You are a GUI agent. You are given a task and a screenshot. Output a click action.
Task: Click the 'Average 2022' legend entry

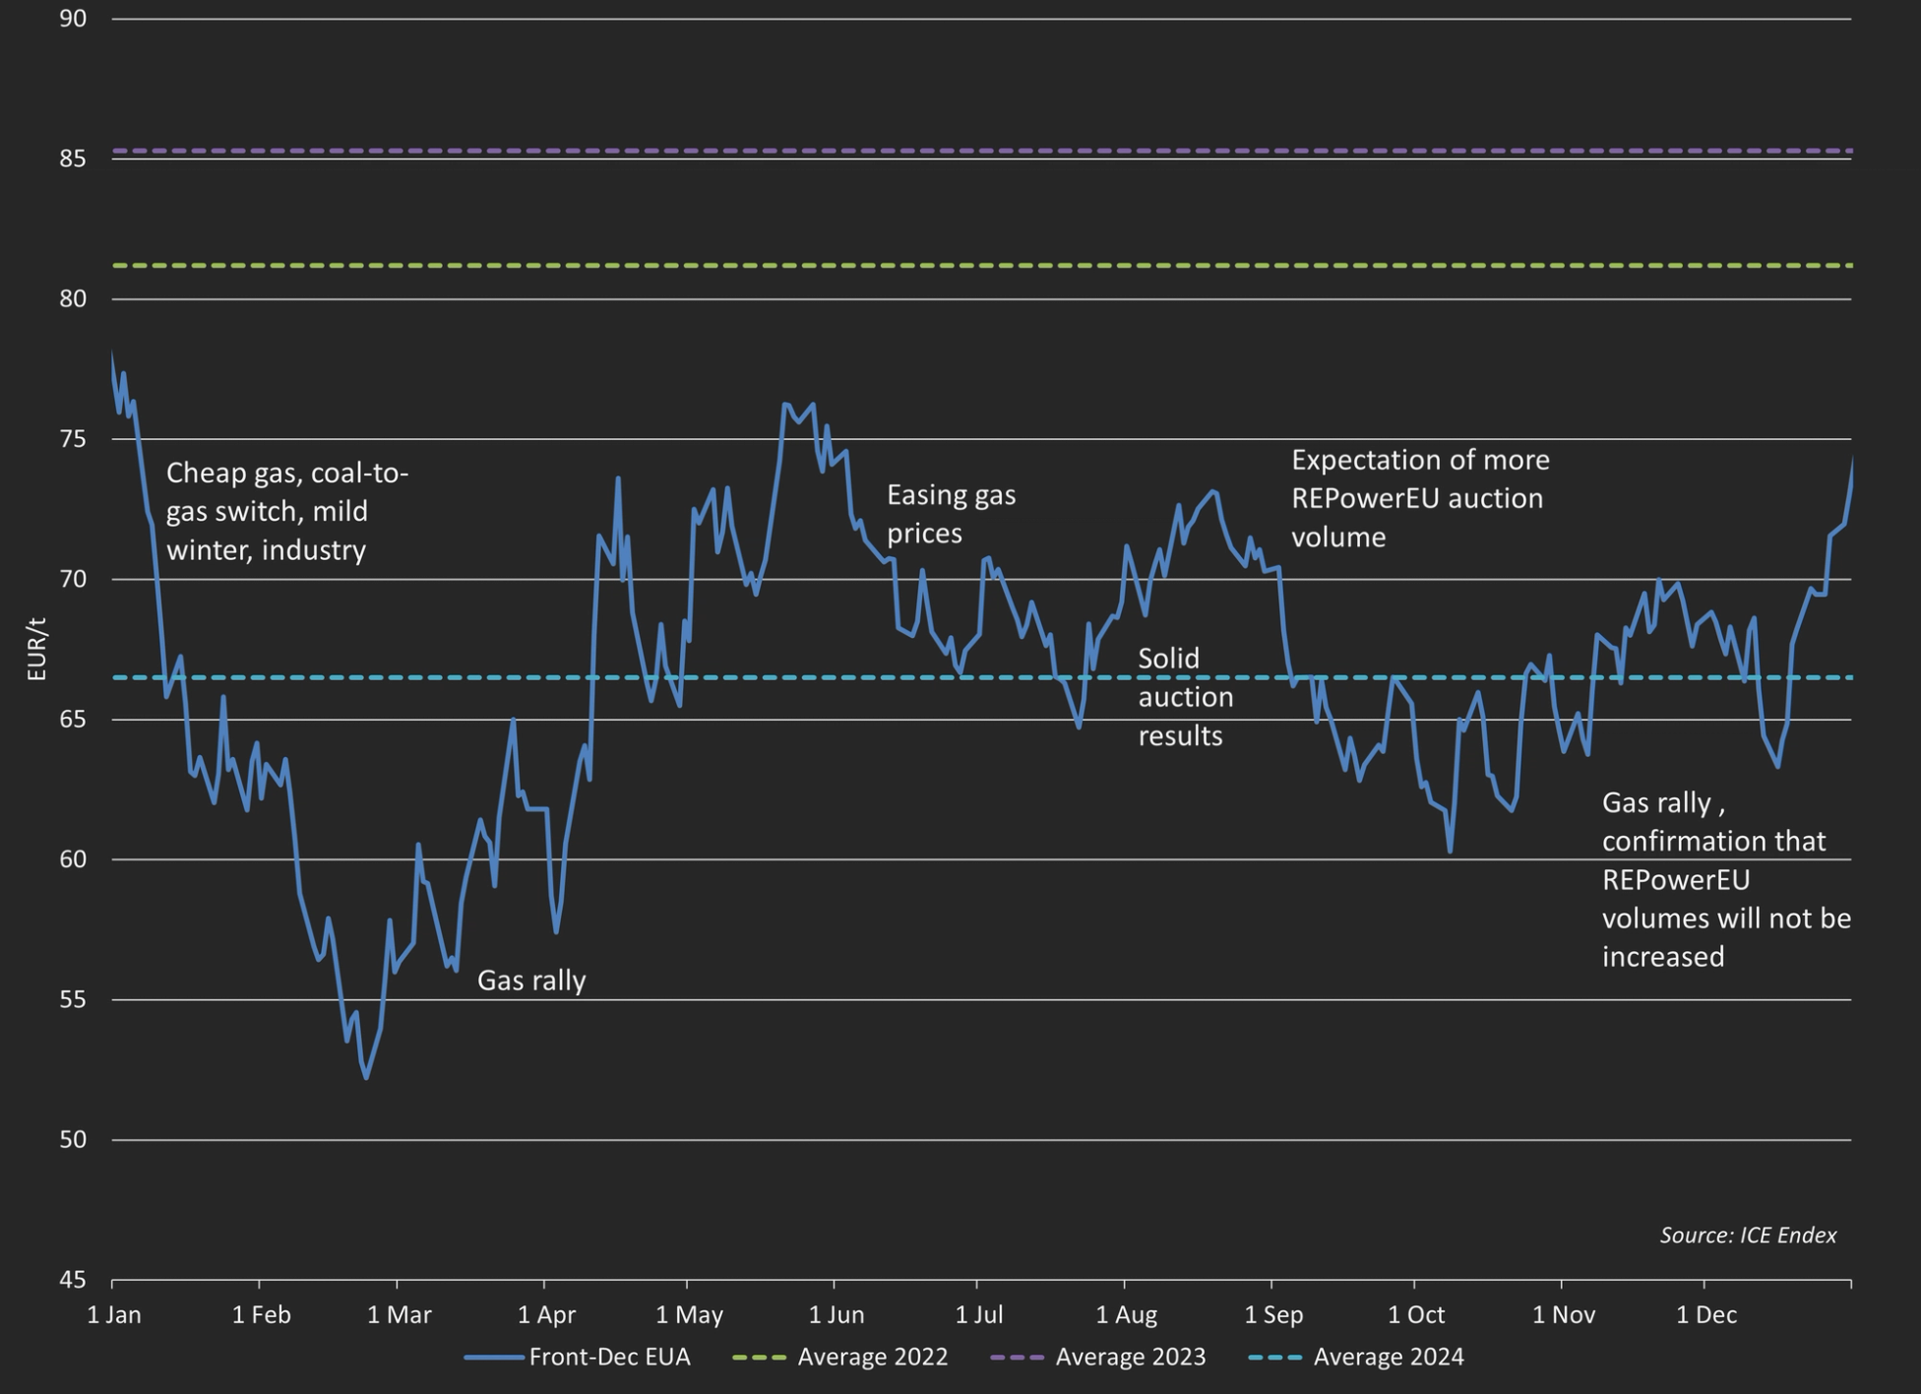click(840, 1357)
